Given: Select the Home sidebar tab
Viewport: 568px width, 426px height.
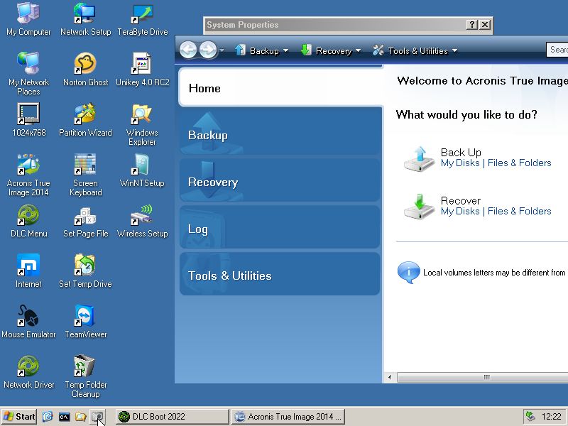Looking at the screenshot, I should point(280,87).
